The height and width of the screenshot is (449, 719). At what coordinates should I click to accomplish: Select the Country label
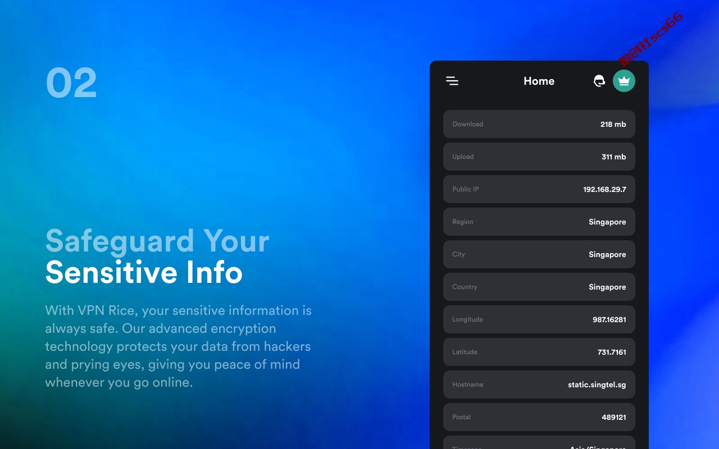pyautogui.click(x=465, y=287)
